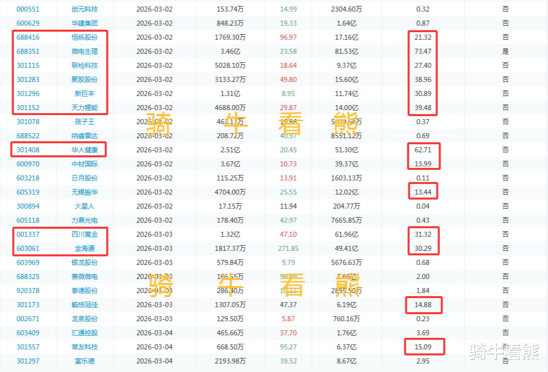
Task: Open stock name link 天力锂能
Action: click(x=84, y=108)
